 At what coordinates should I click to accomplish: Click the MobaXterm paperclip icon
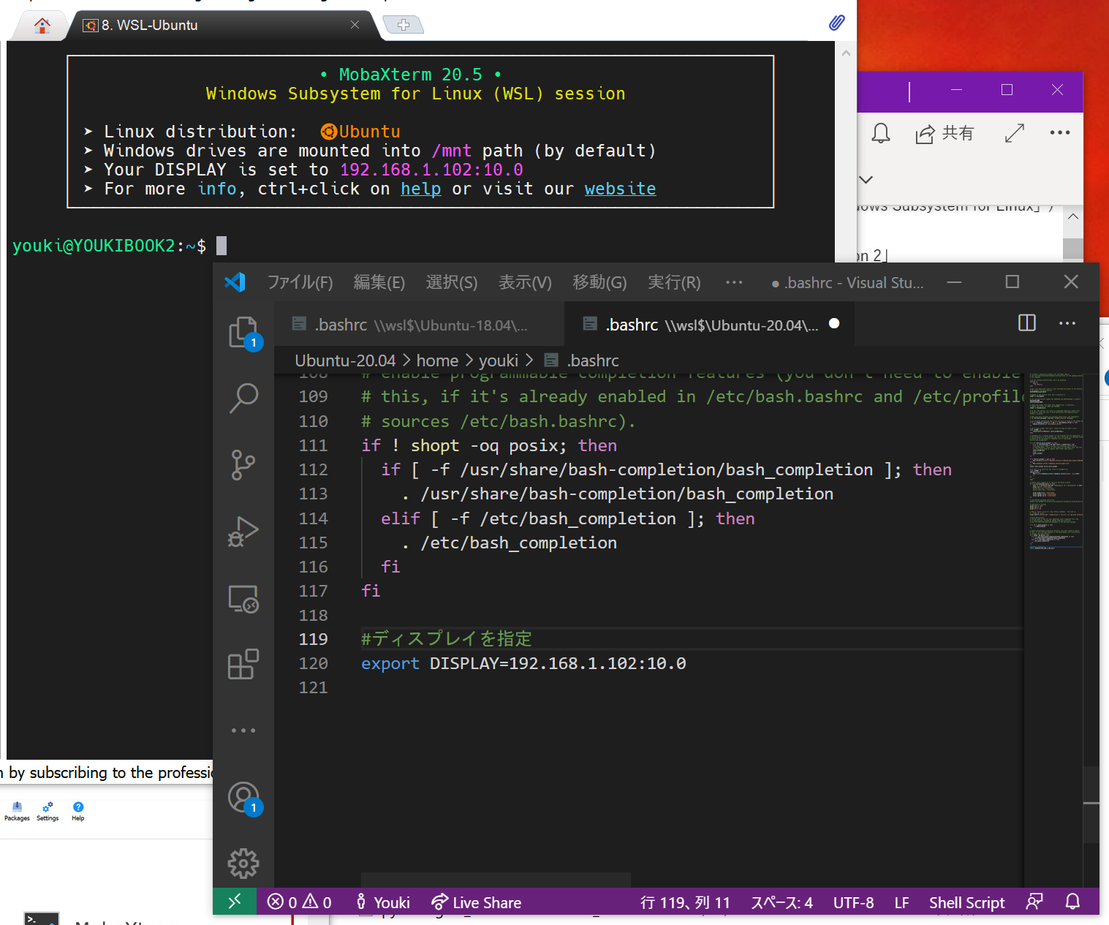click(836, 23)
